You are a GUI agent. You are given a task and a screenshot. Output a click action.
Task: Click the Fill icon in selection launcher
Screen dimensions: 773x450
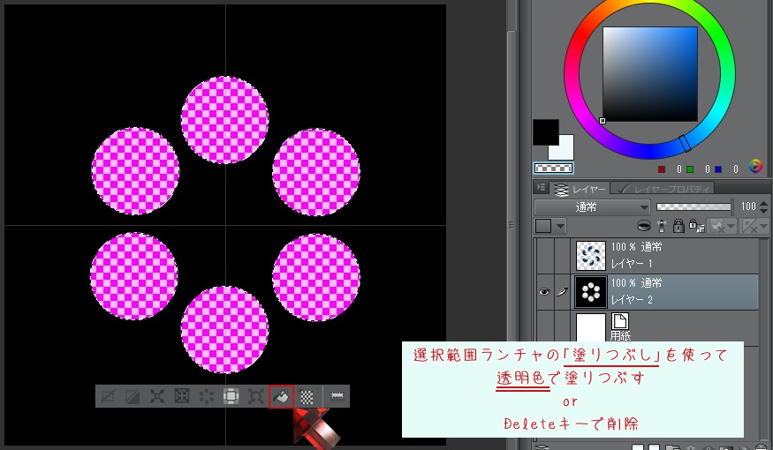281,396
